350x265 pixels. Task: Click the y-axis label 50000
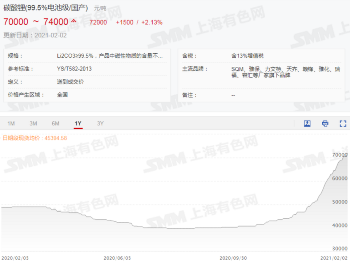[x=340, y=202]
